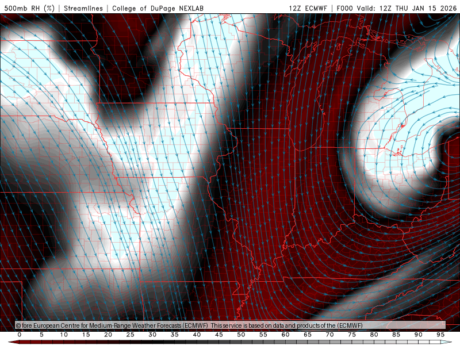Click the "25" colorbar label
The image size is (460, 345).
[131, 335]
